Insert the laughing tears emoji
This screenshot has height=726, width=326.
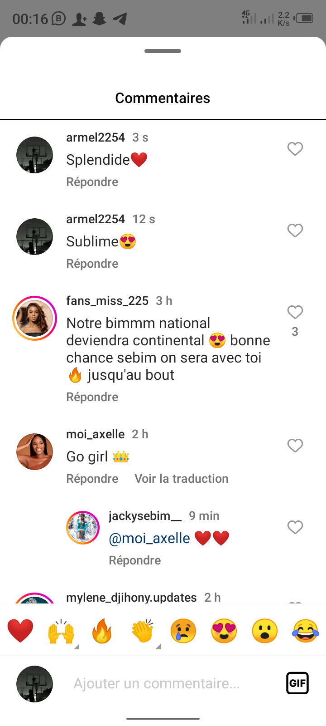306,631
